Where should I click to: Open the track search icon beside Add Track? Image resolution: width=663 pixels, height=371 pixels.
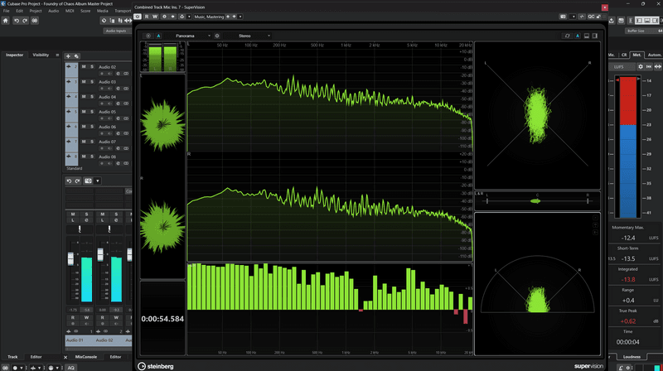[76, 55]
